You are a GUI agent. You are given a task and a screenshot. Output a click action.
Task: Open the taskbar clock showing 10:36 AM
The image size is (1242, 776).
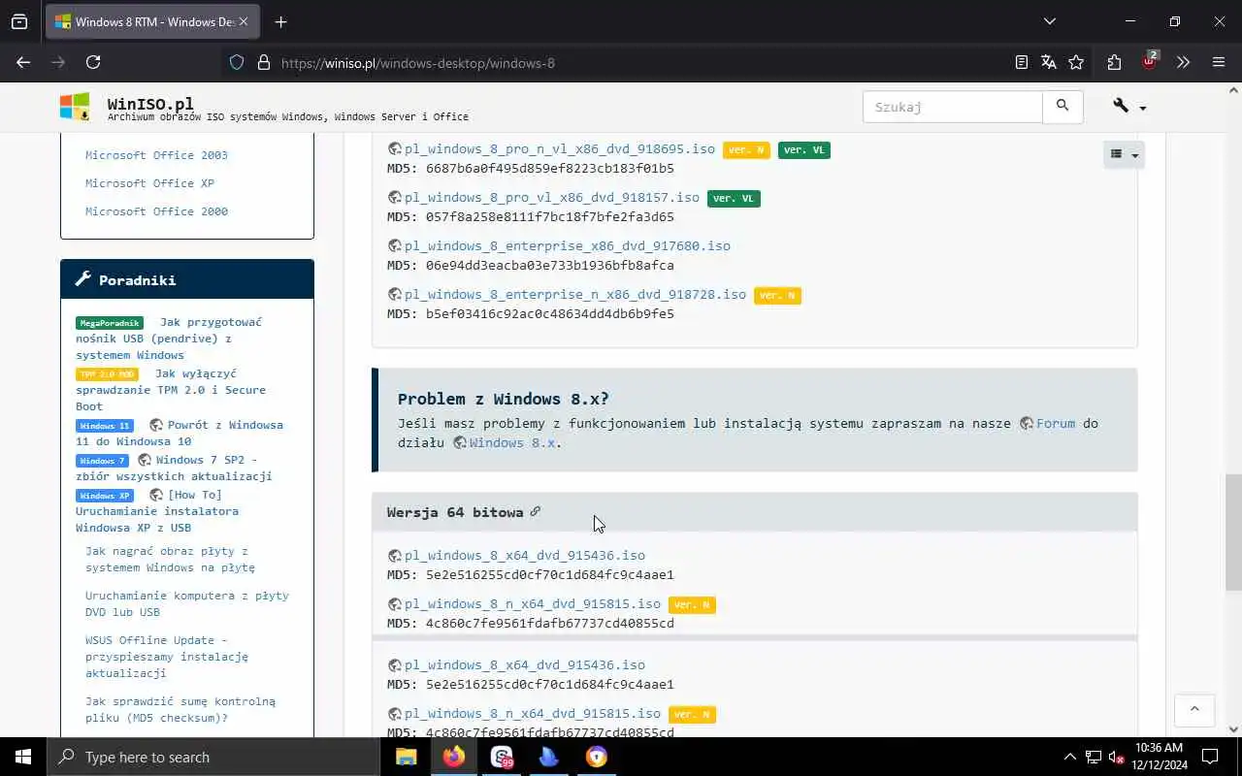click(1160, 757)
